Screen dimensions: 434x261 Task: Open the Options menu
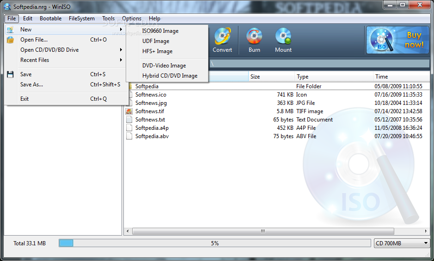(x=132, y=18)
